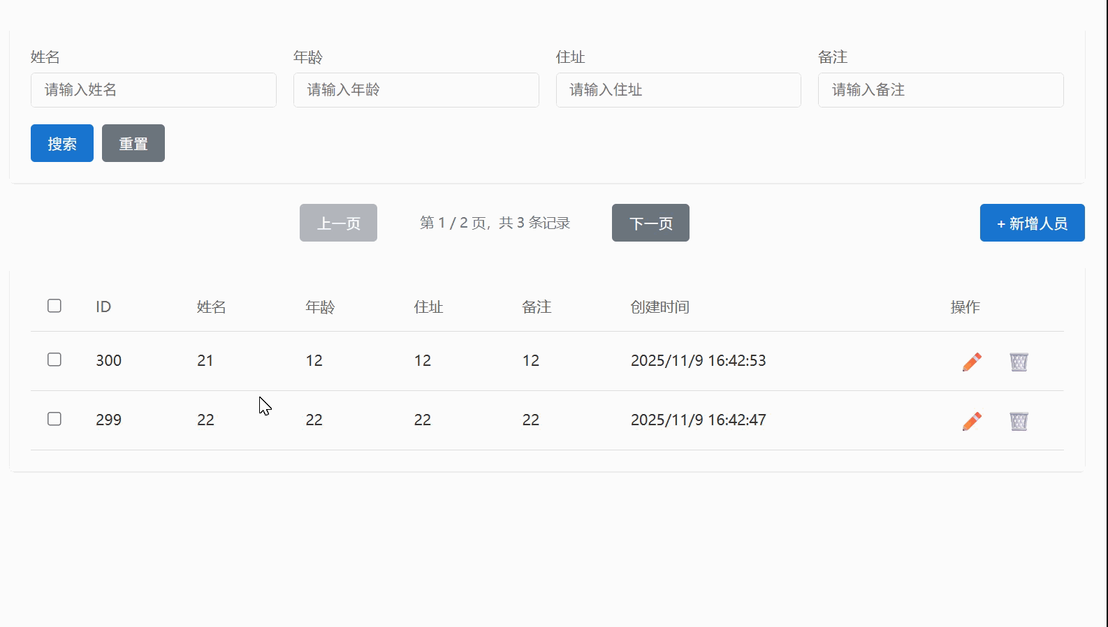Click the 创建时间 column header
This screenshot has width=1108, height=627.
tap(659, 307)
